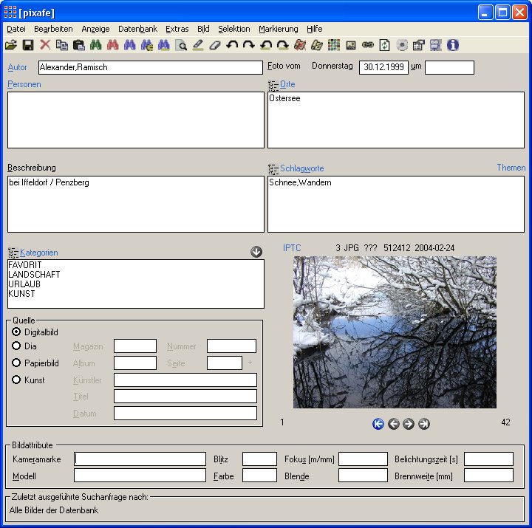Click the copy toolbar icon

[62, 45]
